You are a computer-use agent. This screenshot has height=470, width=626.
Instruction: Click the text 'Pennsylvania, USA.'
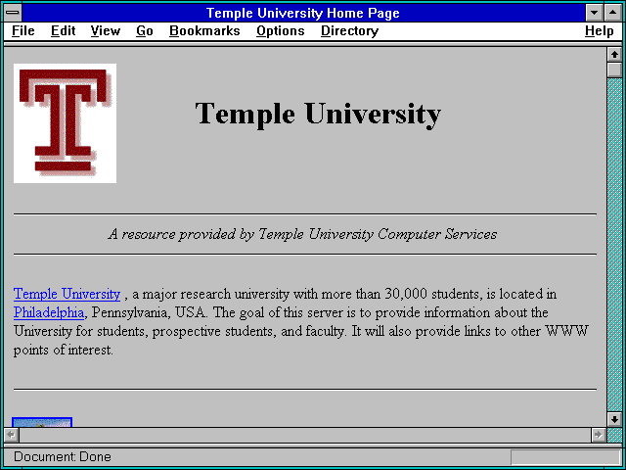(x=150, y=313)
